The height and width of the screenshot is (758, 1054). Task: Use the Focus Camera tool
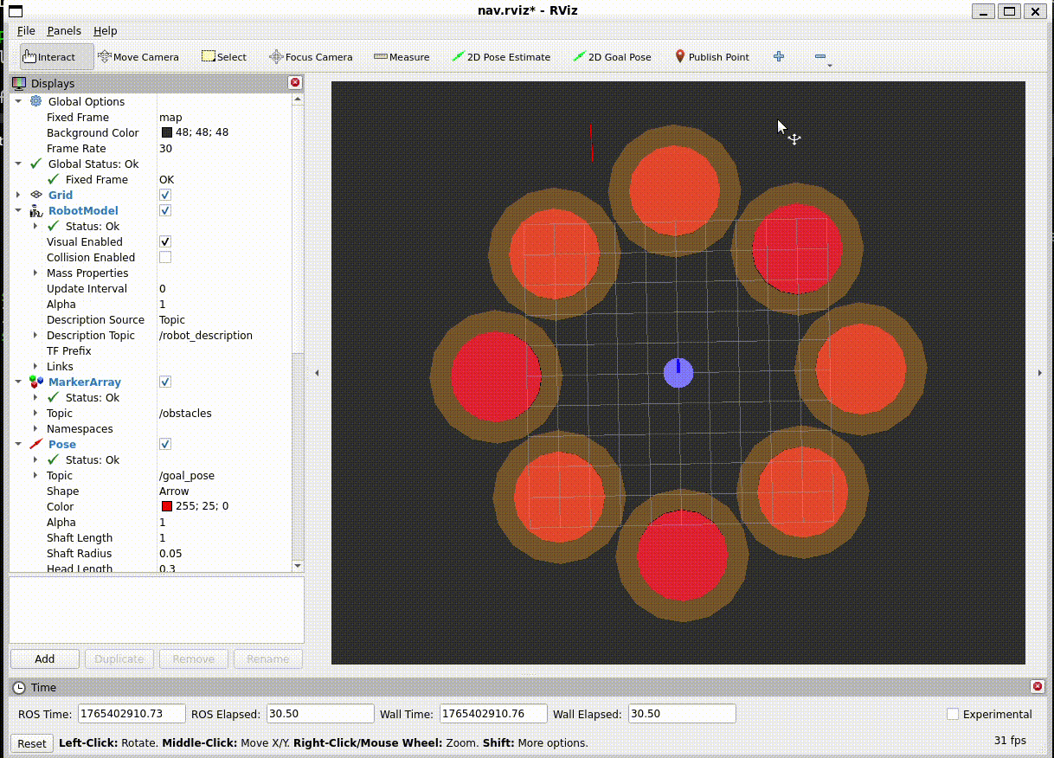(x=310, y=56)
